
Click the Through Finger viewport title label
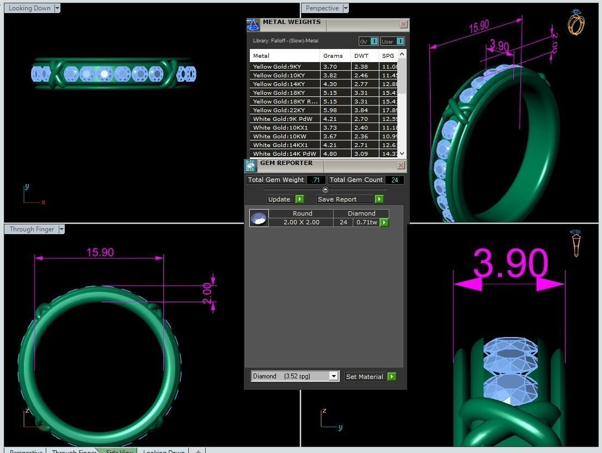click(x=32, y=229)
